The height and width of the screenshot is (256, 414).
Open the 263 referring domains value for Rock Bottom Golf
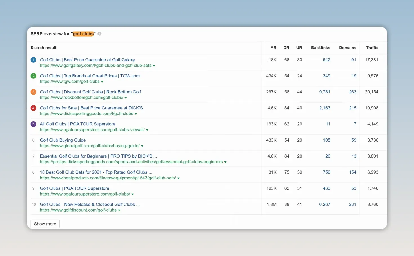tap(353, 92)
